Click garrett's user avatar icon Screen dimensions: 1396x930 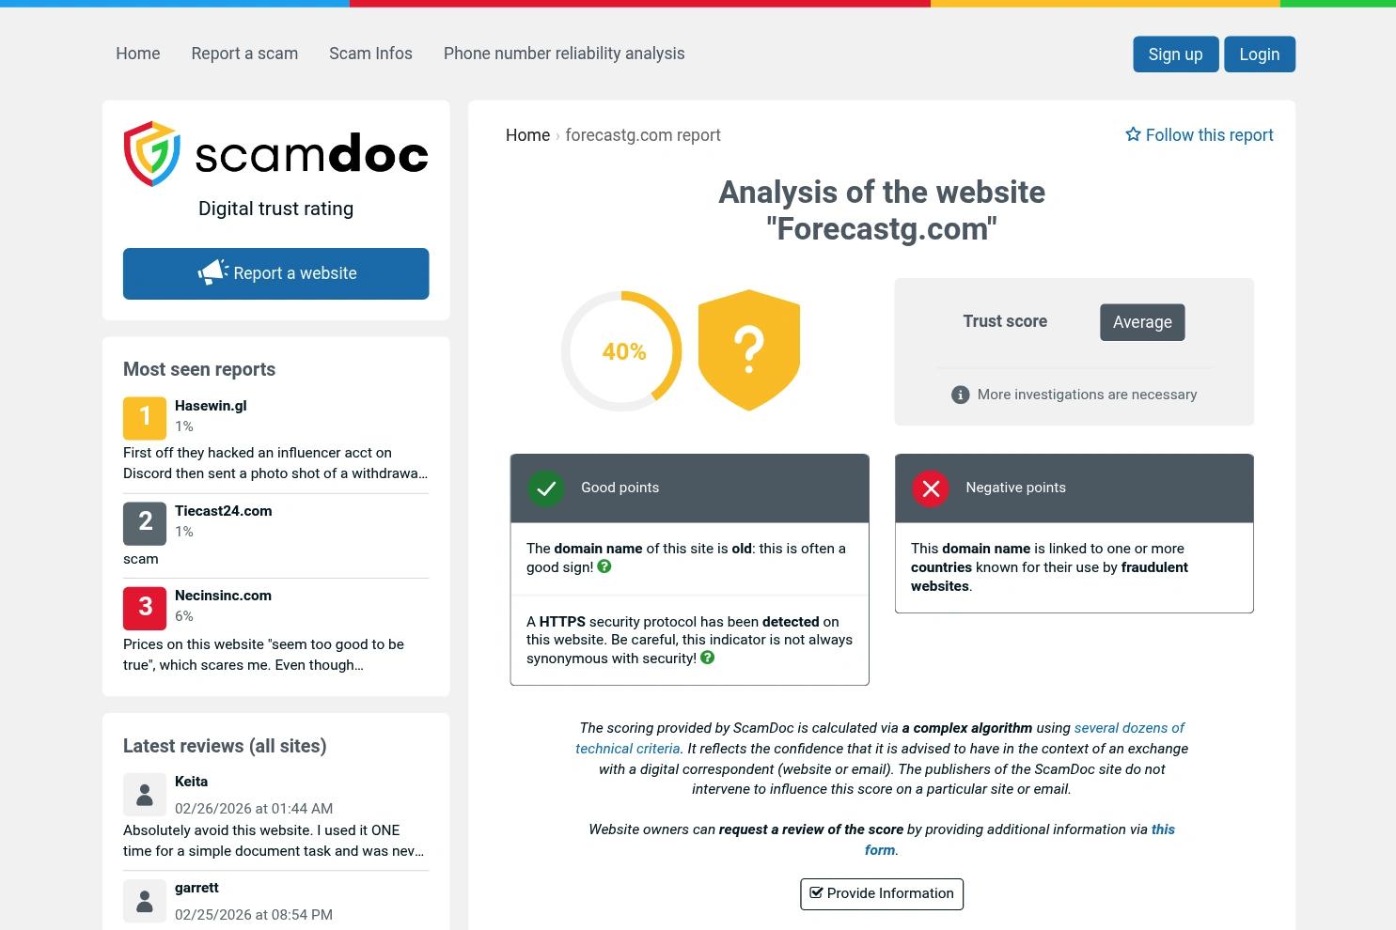click(x=145, y=901)
